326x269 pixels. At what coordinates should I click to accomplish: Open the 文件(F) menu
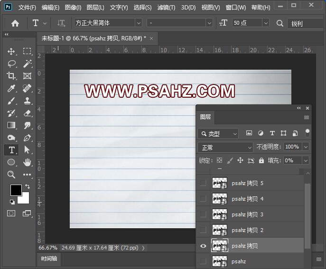click(x=27, y=8)
